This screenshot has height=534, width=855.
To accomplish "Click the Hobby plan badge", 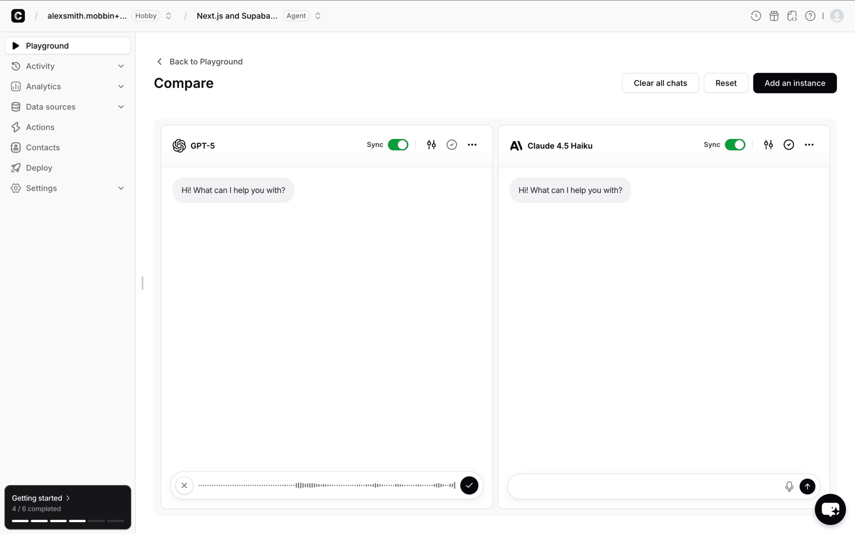I will coord(146,16).
